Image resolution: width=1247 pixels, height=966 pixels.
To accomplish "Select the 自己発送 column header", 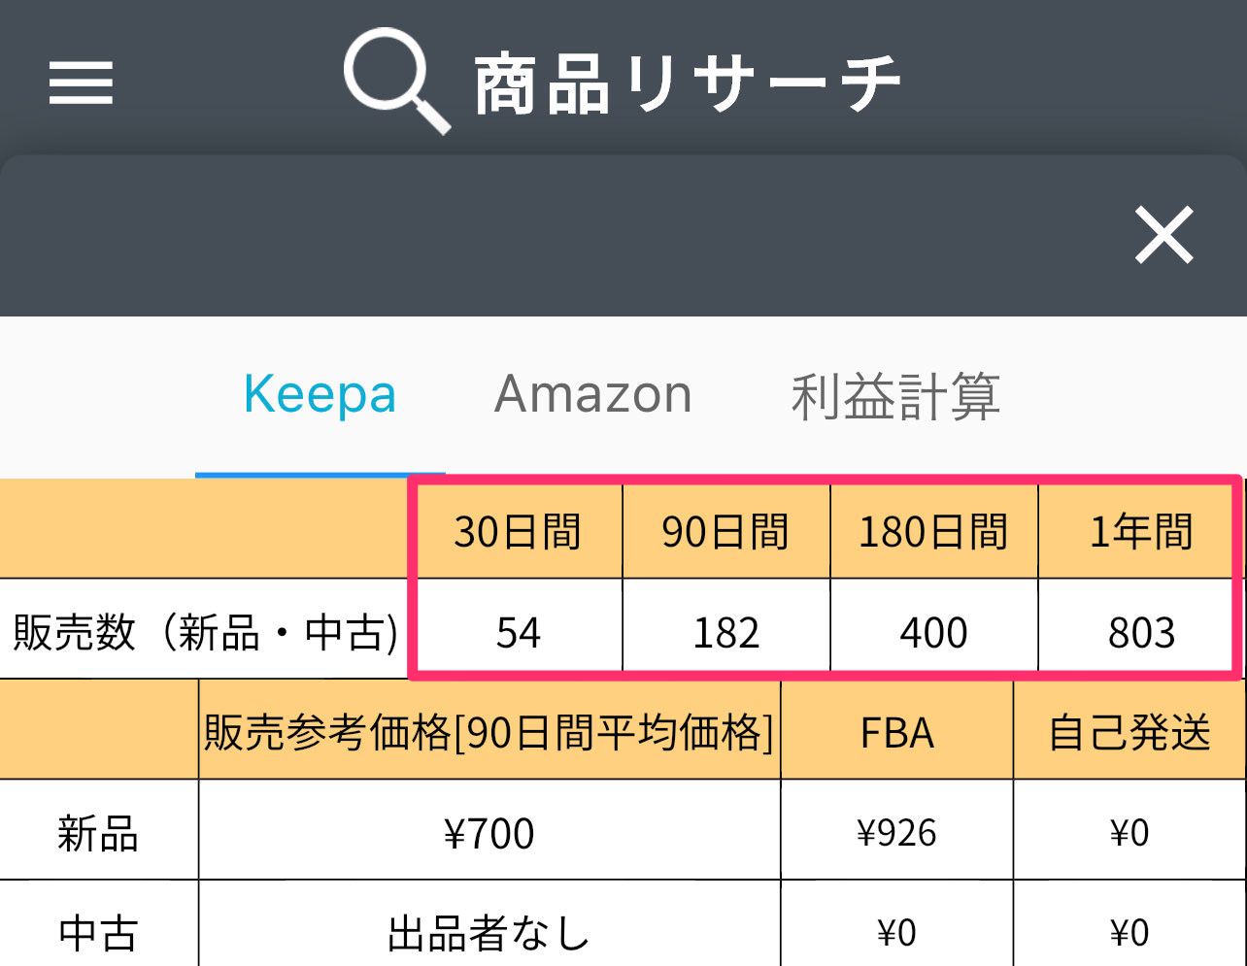I will tap(1129, 732).
